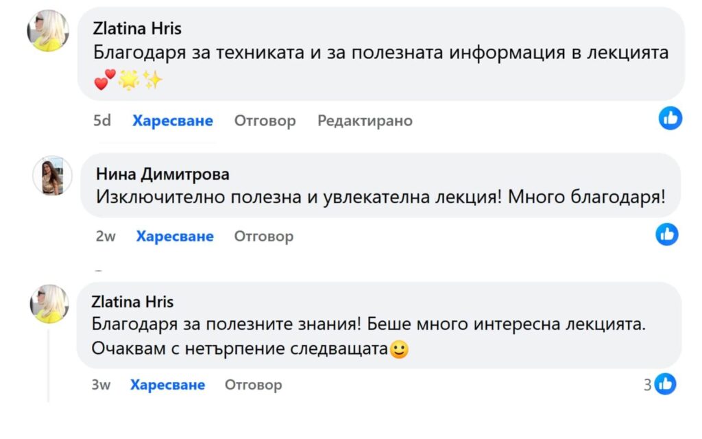Reply to Нина Димитрова's comment via Отговор
702x439 pixels.
coord(264,237)
